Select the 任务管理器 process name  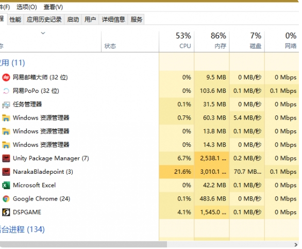pyautogui.click(x=27, y=105)
